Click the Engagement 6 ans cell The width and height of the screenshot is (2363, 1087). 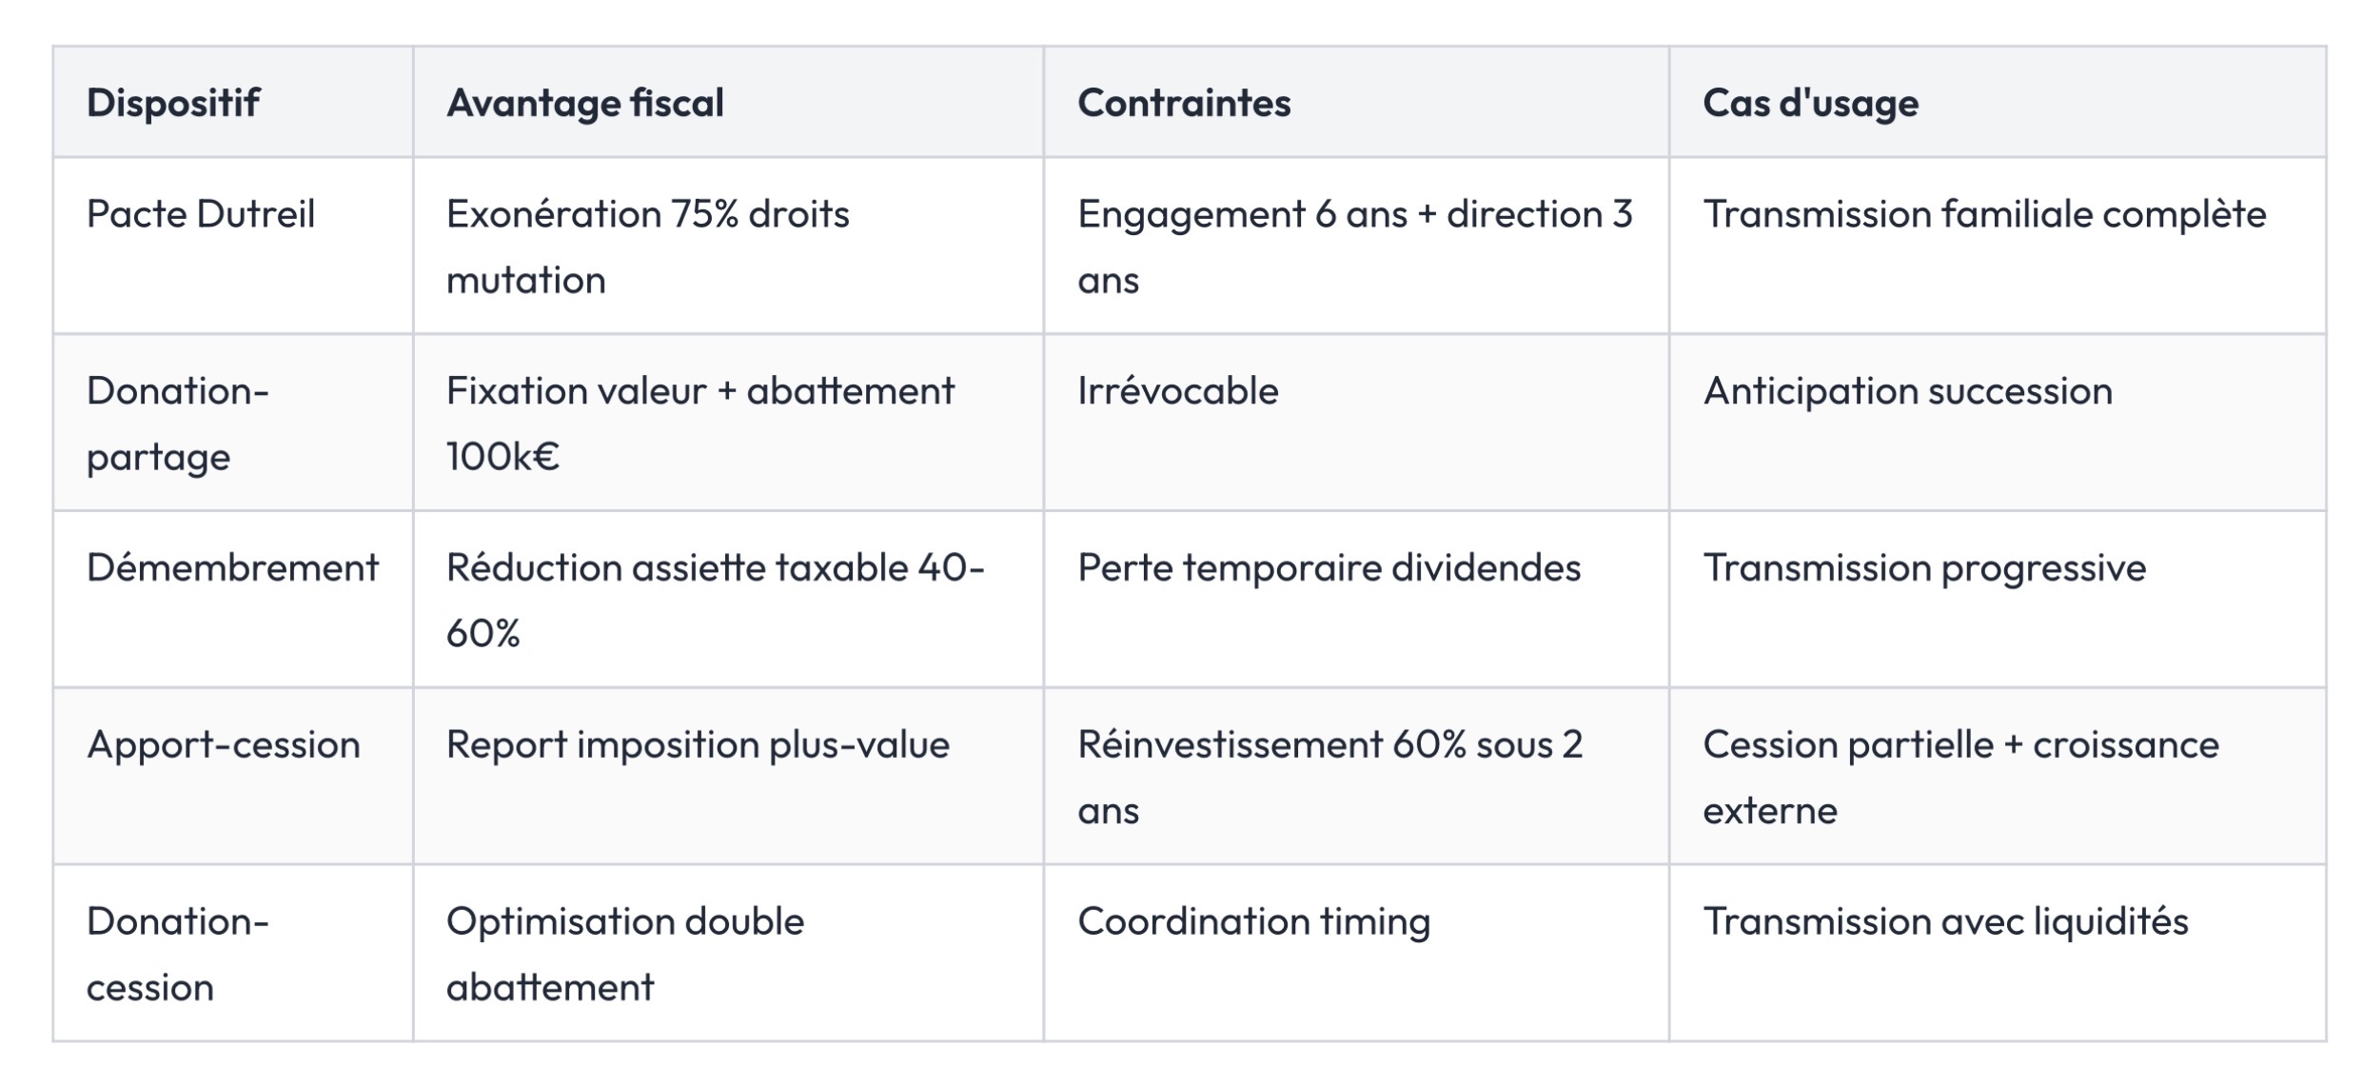1356,246
